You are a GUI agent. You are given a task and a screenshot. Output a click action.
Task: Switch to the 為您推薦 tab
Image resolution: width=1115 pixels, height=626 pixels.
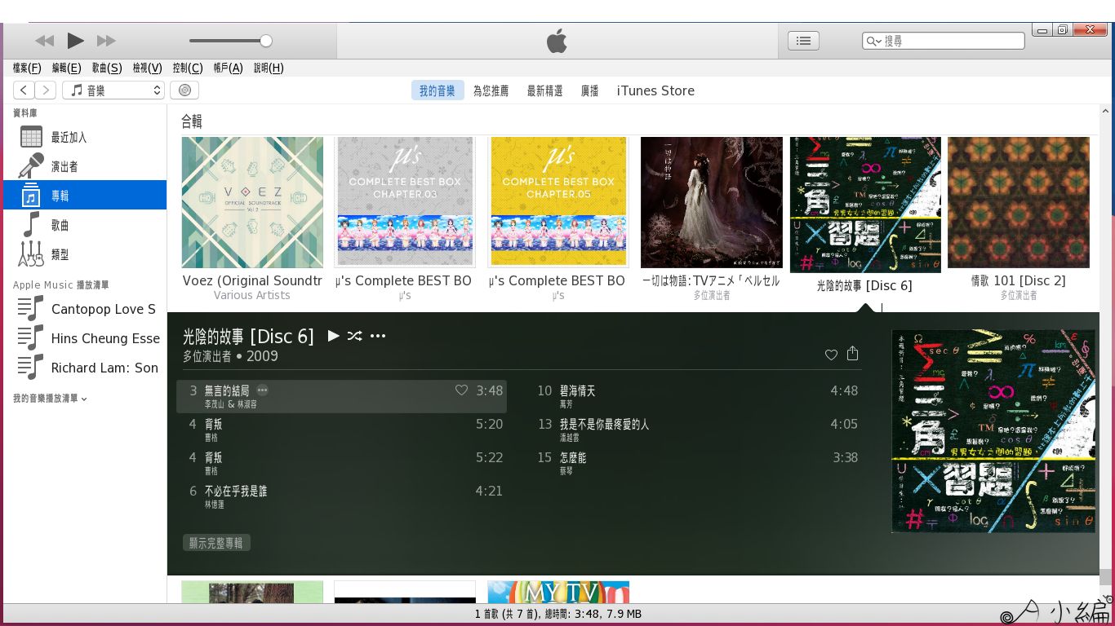click(491, 91)
